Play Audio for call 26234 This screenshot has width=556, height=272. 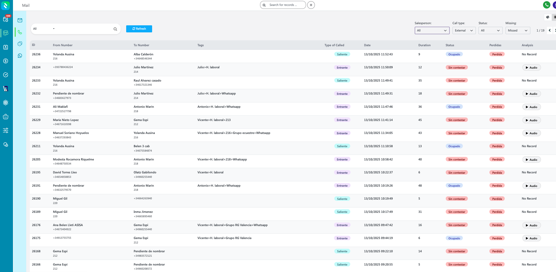(x=531, y=68)
